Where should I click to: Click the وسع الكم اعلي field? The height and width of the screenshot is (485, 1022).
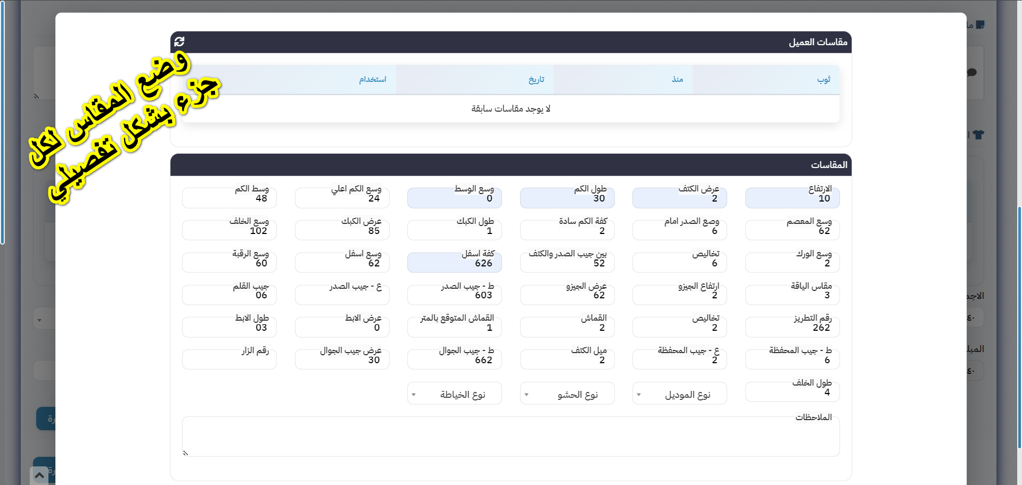pos(342,198)
